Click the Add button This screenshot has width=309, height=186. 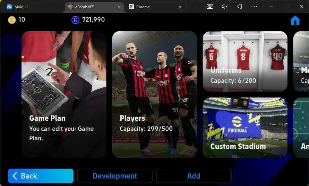(x=194, y=176)
